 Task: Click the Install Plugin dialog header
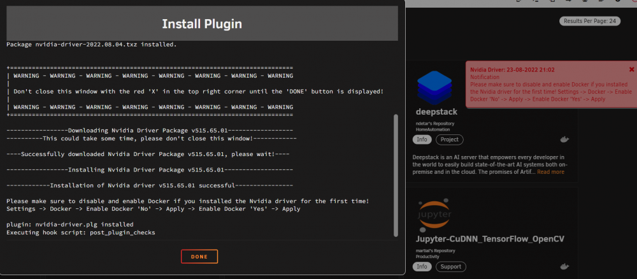[x=202, y=24]
